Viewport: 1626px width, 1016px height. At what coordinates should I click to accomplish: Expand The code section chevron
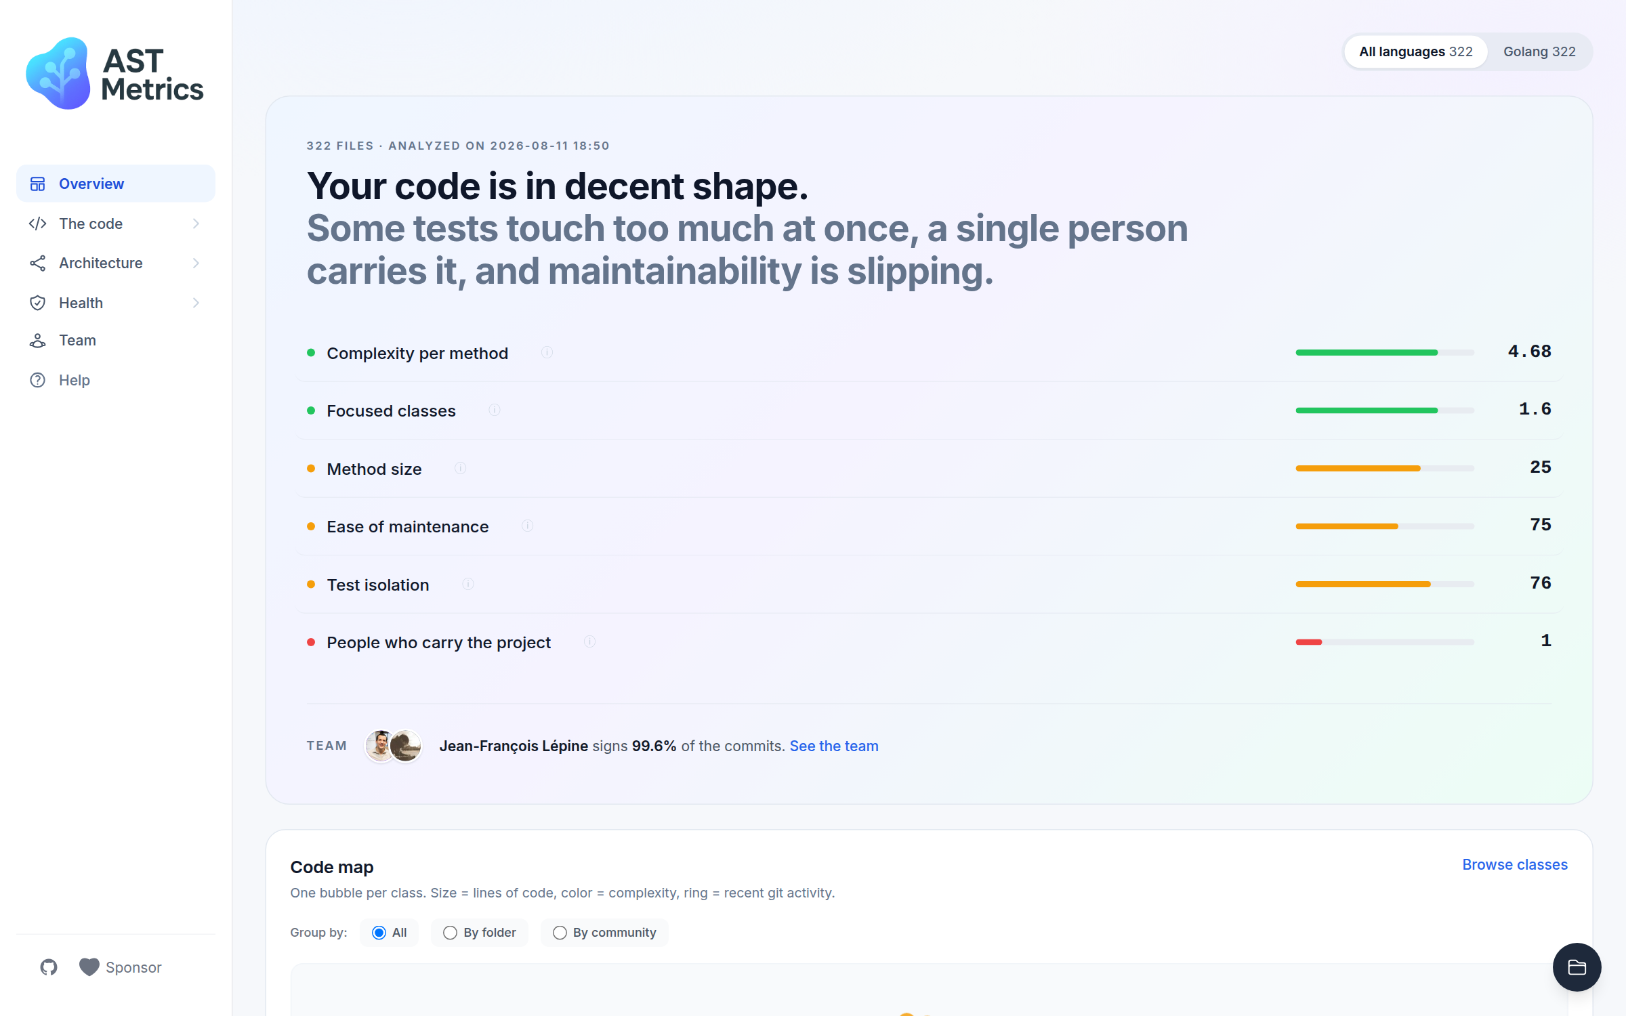point(196,224)
